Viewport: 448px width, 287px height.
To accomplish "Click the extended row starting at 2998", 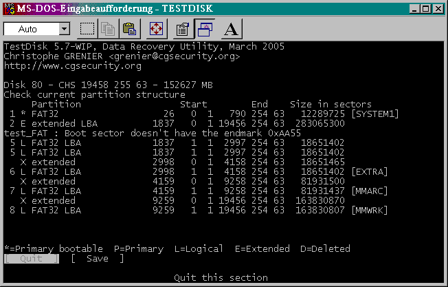I will [182, 162].
